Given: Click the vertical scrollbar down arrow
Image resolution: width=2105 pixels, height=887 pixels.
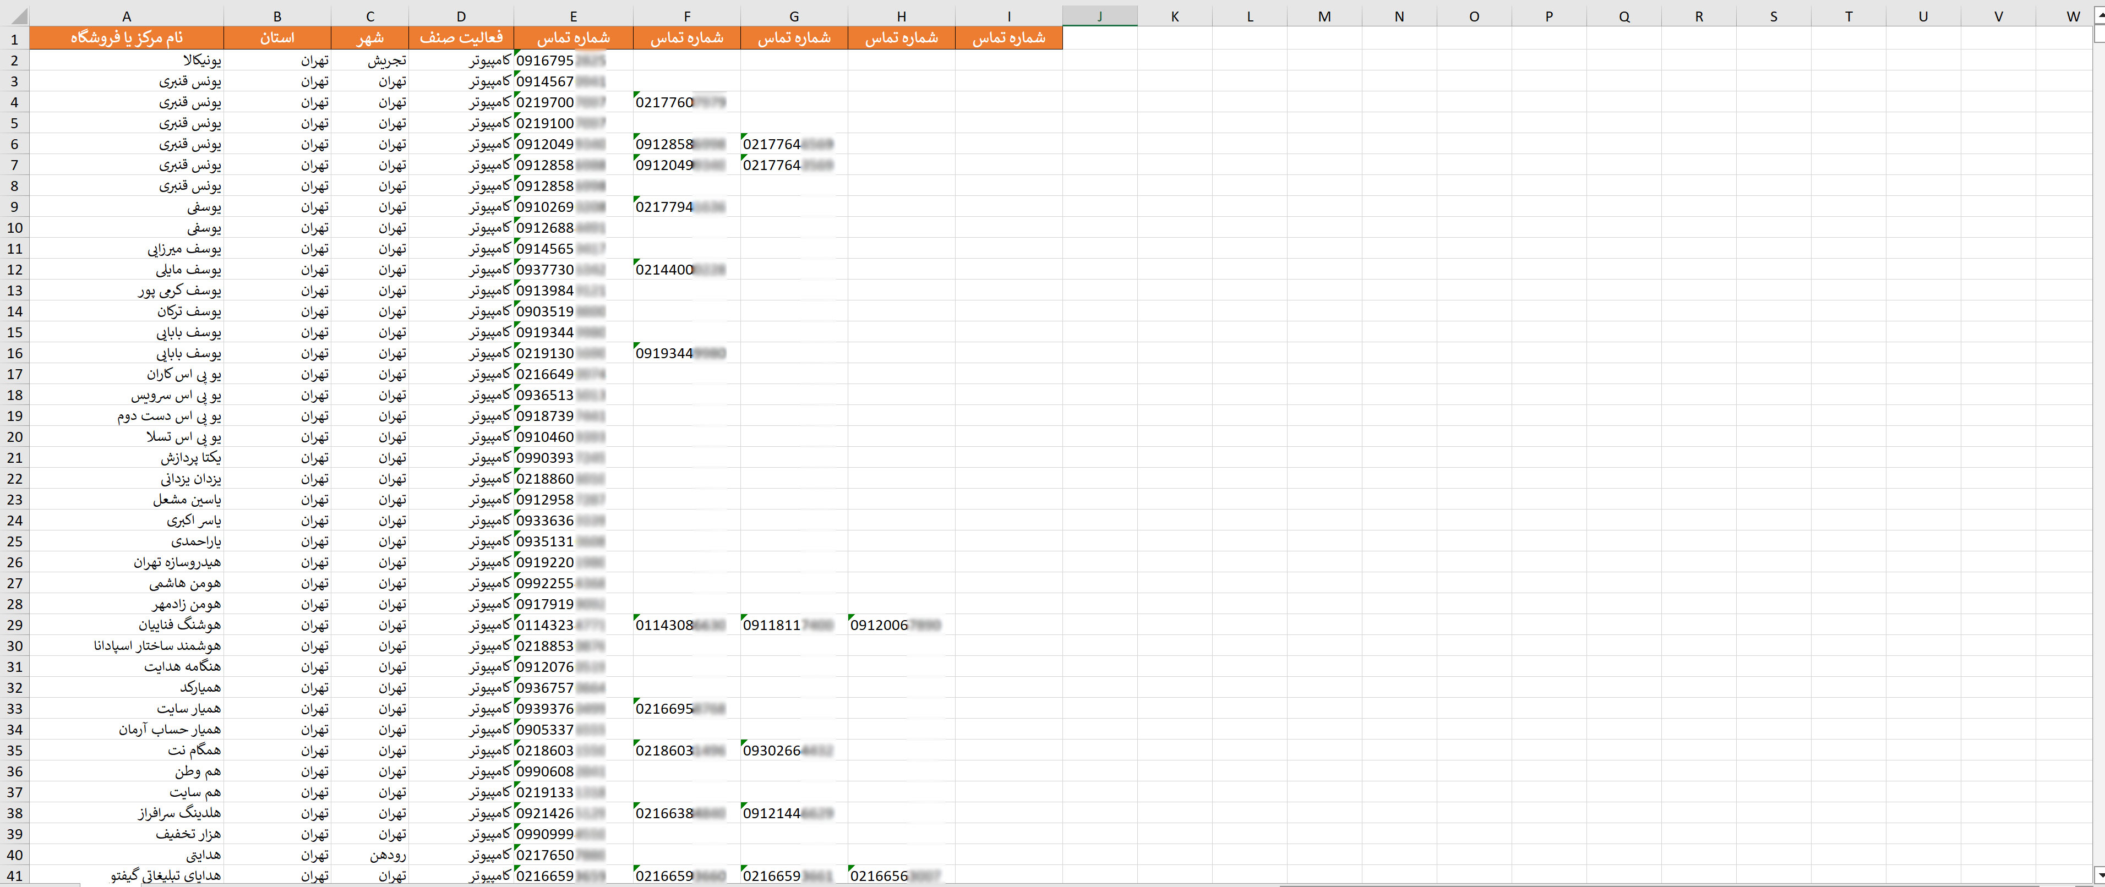Looking at the screenshot, I should point(2098,874).
